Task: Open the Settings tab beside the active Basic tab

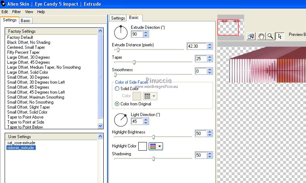Action: pos(118,18)
